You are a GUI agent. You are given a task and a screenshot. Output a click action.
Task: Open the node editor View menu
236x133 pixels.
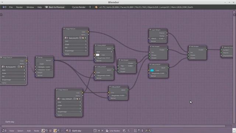(11, 131)
